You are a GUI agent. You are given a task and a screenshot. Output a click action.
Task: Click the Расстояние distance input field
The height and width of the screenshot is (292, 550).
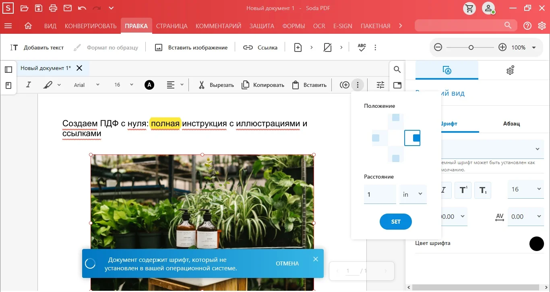(380, 194)
